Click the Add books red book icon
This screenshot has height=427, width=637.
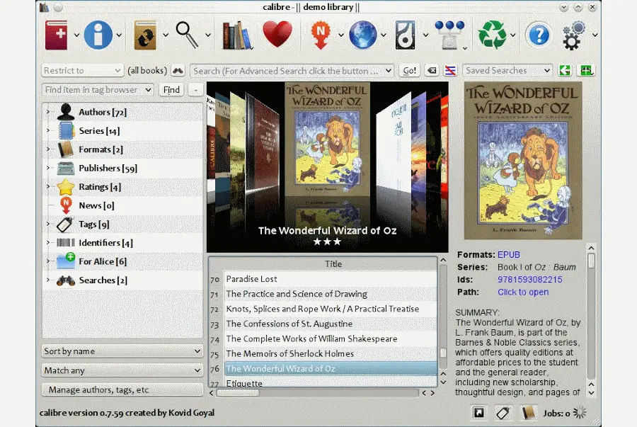click(57, 35)
